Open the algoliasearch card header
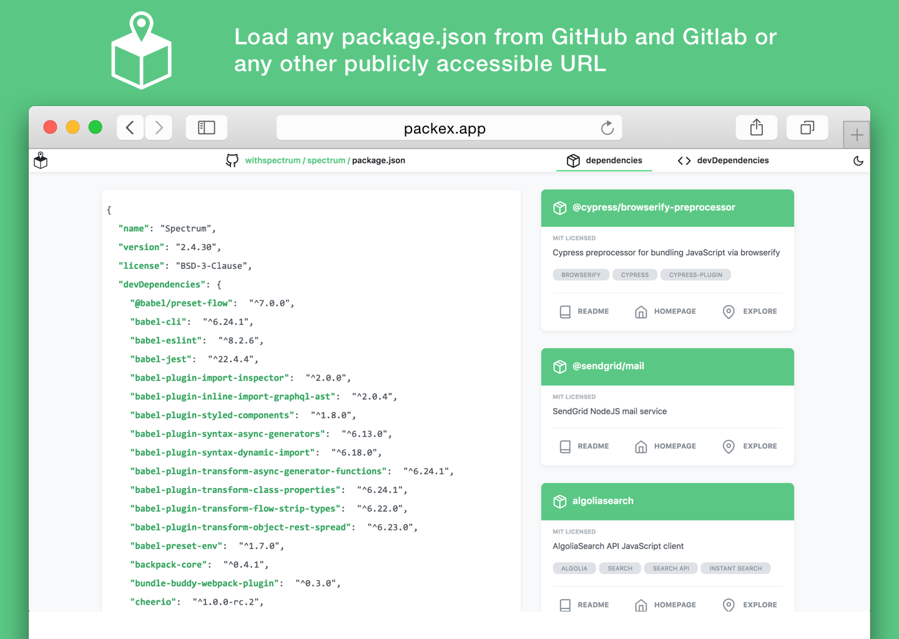Screen dimensions: 899x639 [x=667, y=501]
